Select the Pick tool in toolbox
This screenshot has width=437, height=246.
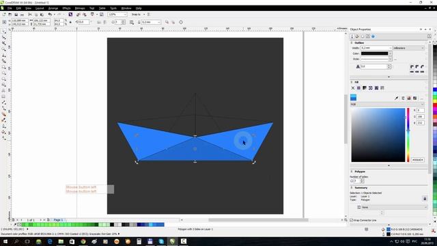coord(4,31)
